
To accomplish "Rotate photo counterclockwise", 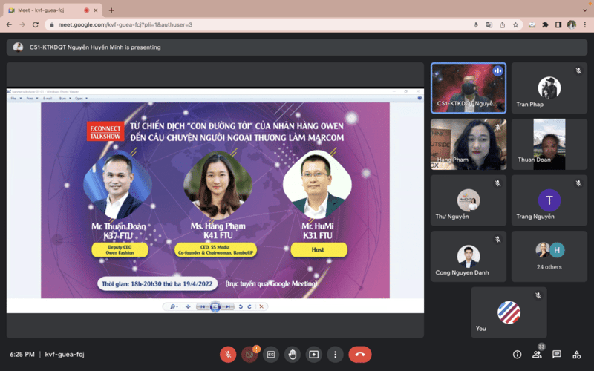I will 241,306.
